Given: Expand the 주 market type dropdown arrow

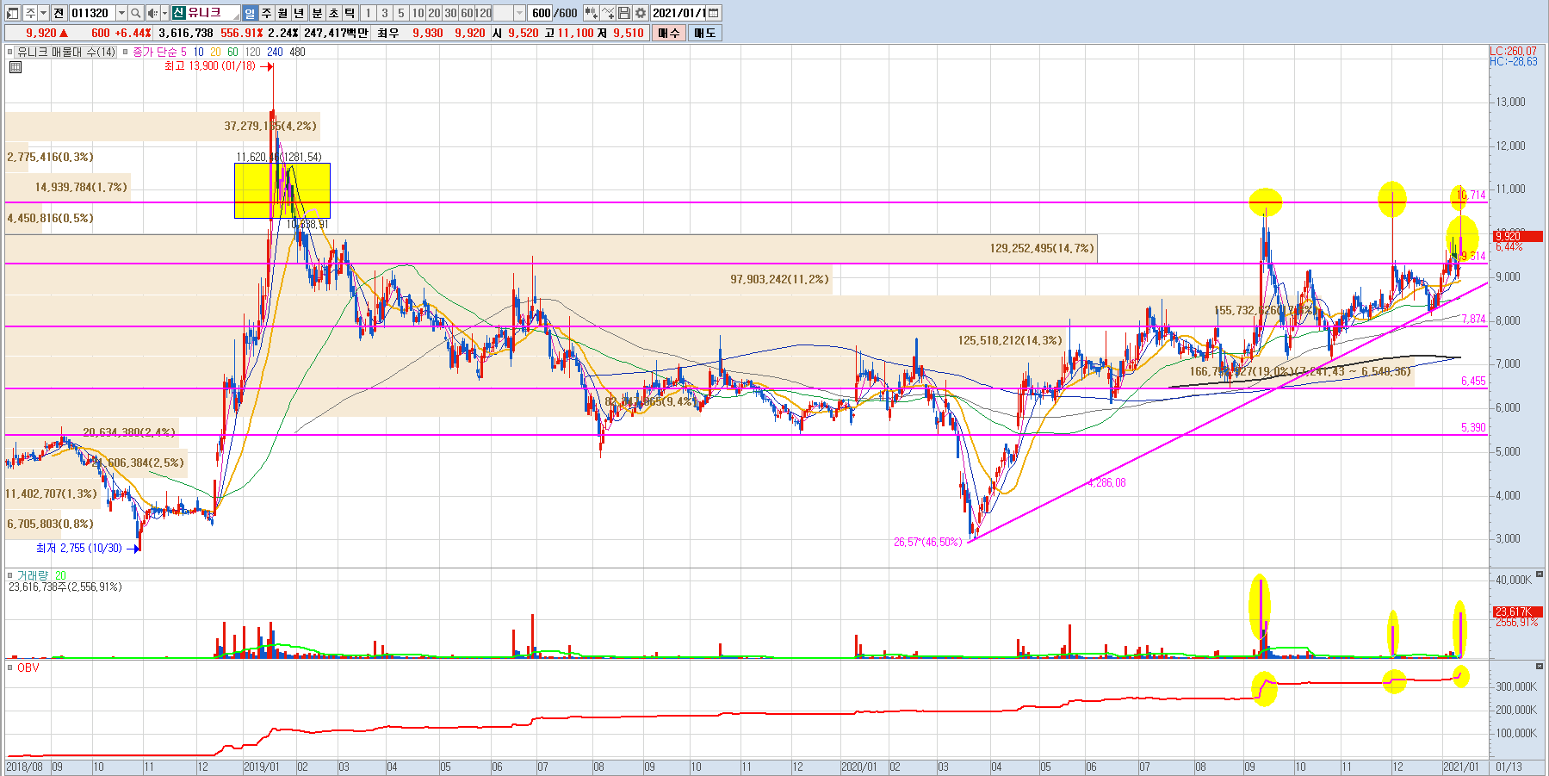Looking at the screenshot, I should 43,13.
